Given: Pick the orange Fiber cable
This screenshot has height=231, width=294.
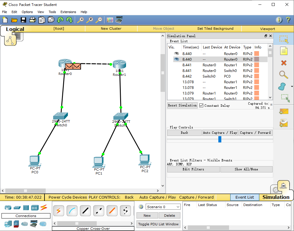Looking at the screenshot, I should click(x=112, y=211).
